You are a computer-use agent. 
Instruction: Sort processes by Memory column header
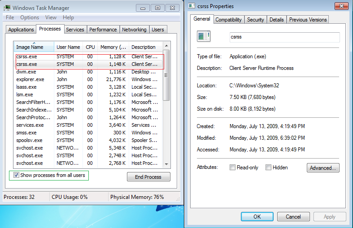point(113,47)
